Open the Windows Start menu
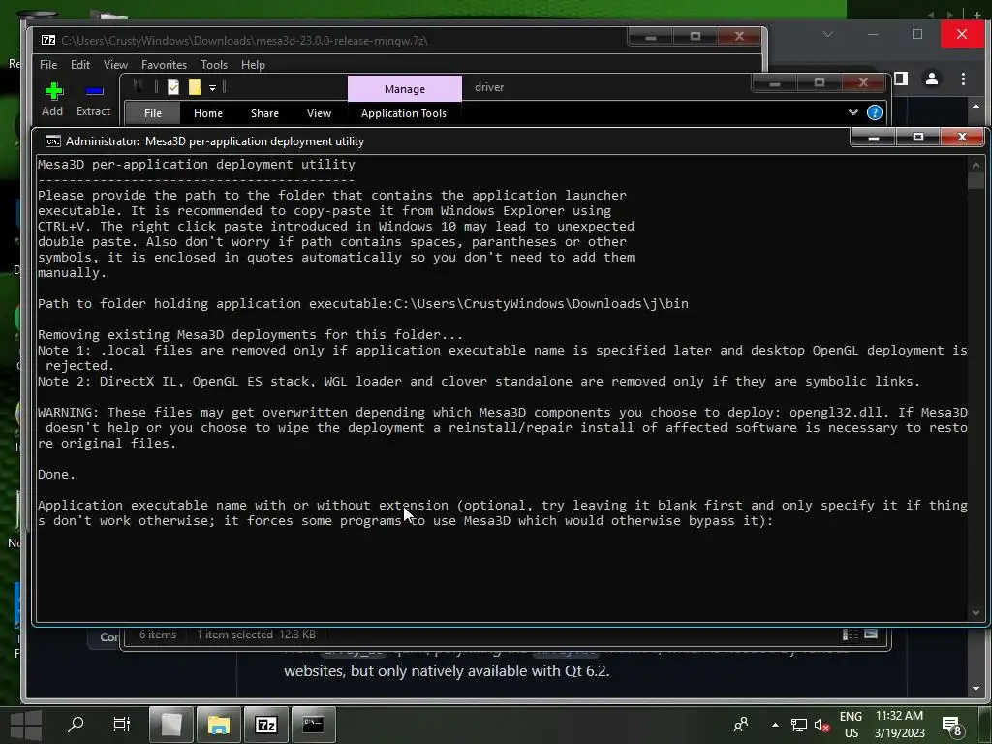Screen dimensions: 992x744 [x=26, y=725]
